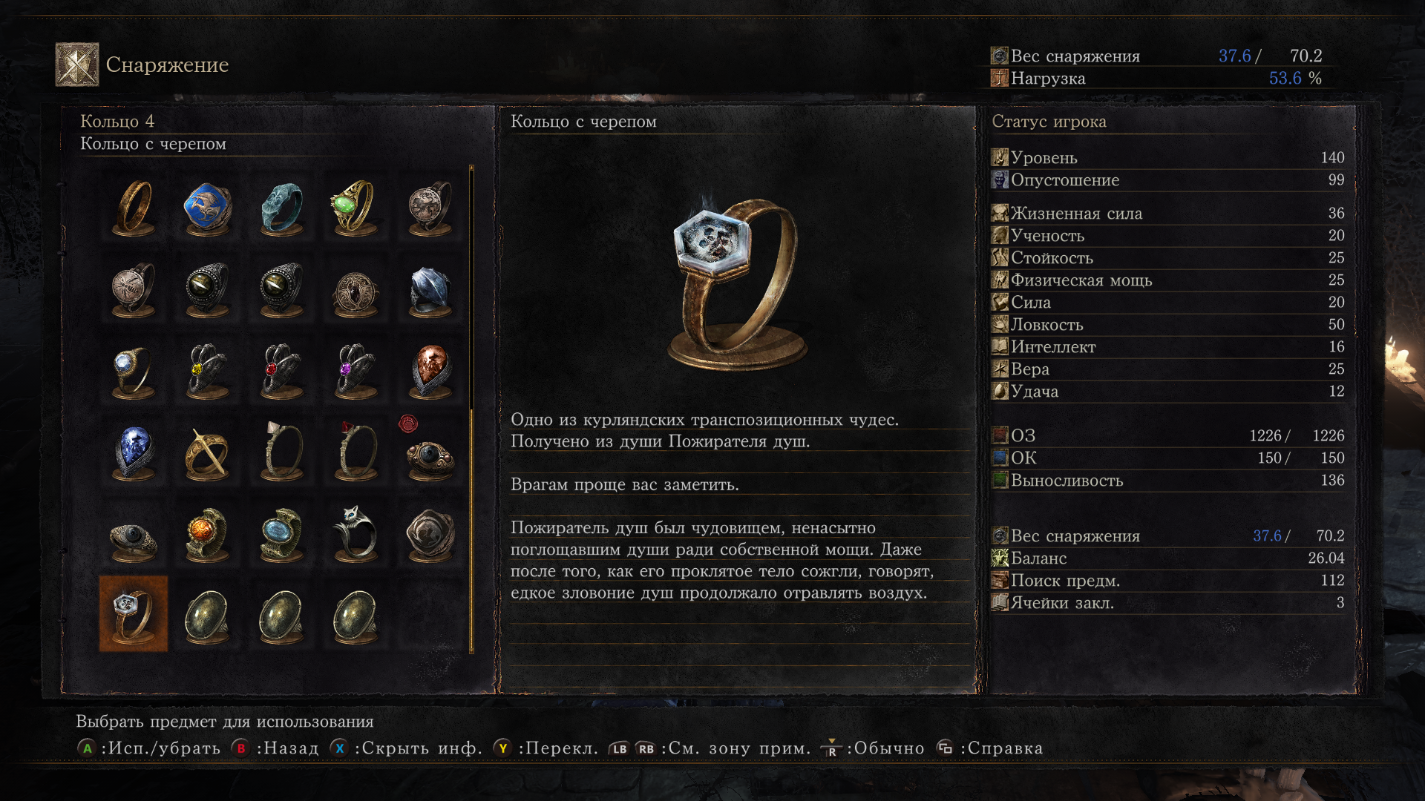1425x801 pixels.
Task: Toggle info with Скрыть инф. prompt
Action: 406,748
